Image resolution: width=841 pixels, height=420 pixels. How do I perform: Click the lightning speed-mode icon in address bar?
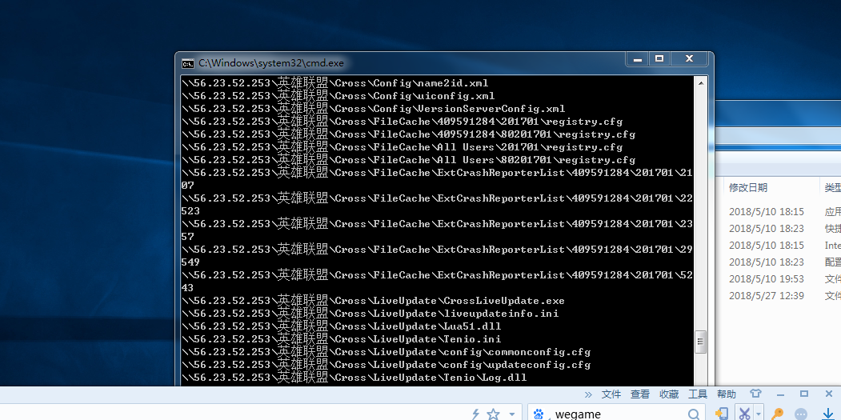(475, 414)
